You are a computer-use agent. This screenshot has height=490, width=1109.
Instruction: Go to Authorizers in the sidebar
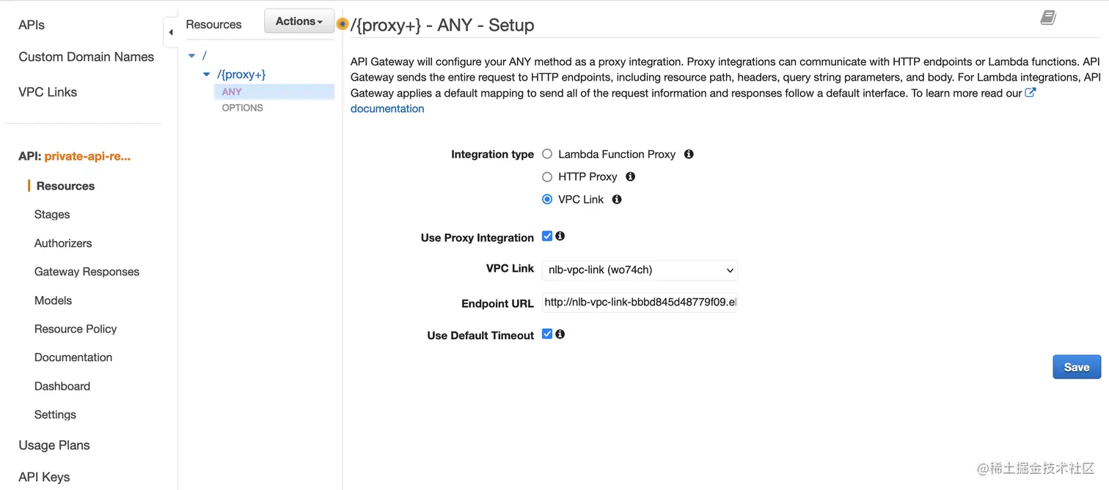(63, 243)
